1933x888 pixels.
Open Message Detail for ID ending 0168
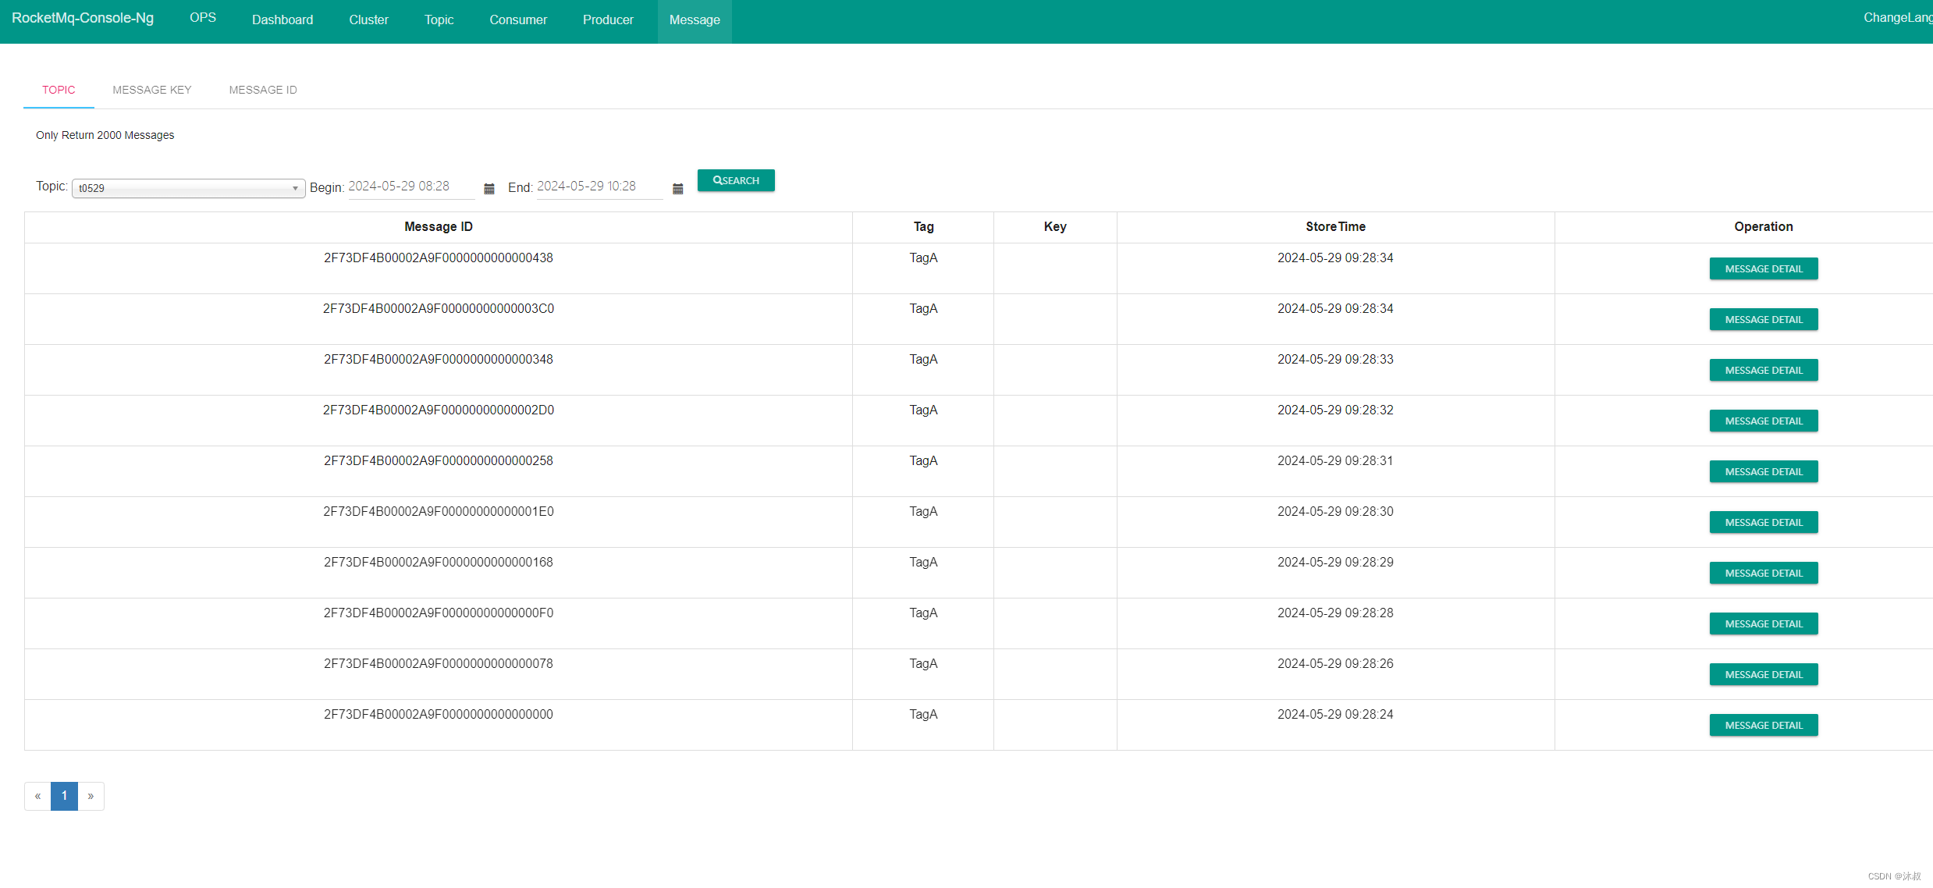click(1764, 573)
